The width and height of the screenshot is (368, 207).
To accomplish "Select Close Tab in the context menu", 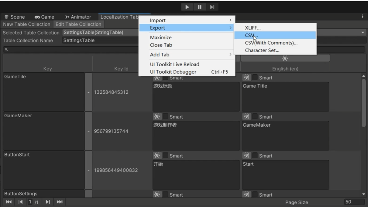I will coord(187,45).
